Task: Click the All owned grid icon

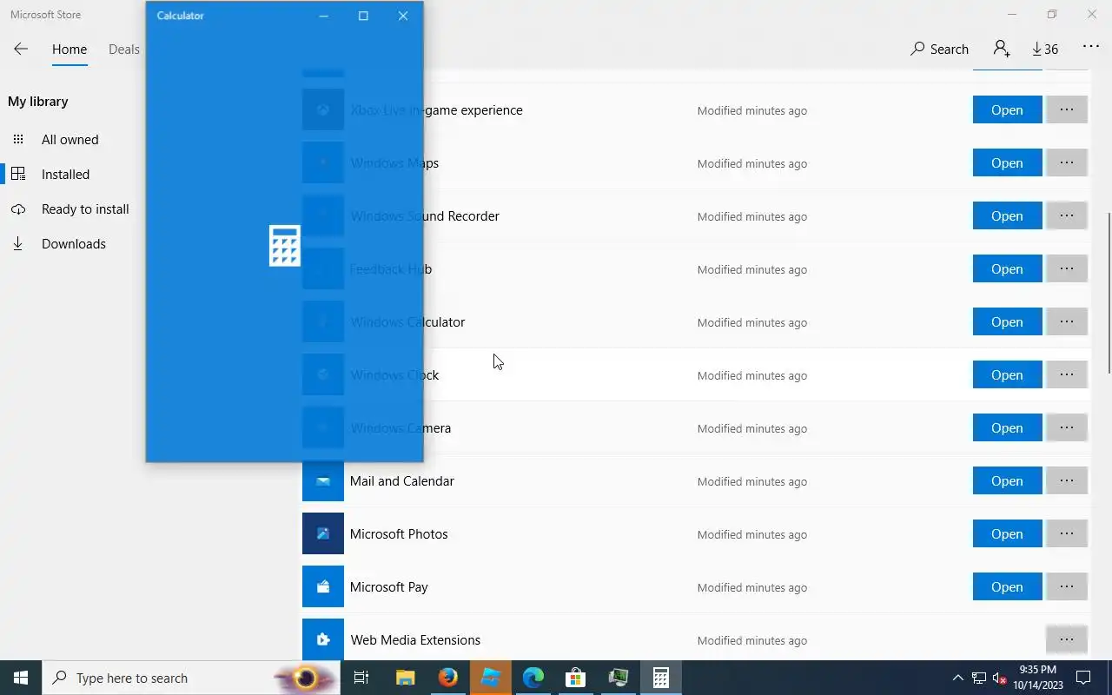Action: [18, 139]
